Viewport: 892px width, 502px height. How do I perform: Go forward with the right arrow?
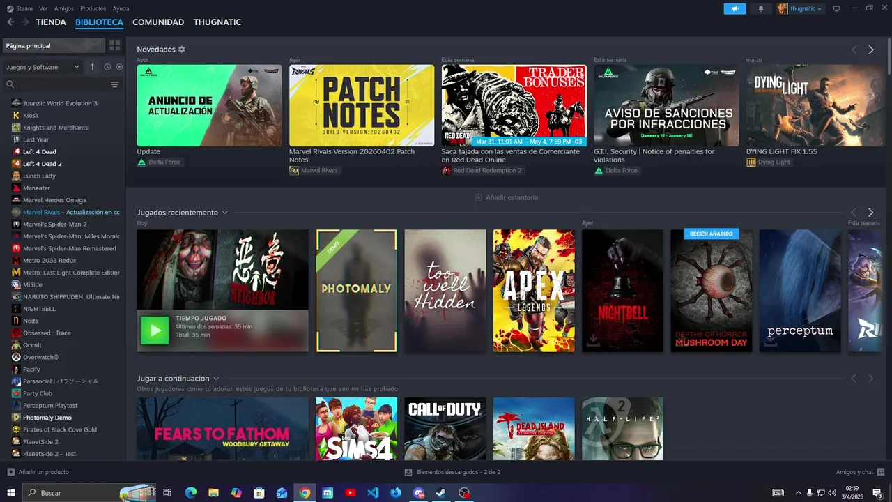pyautogui.click(x=26, y=22)
